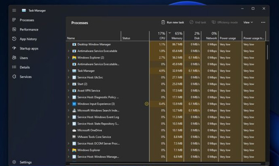Select the Microsoft OneDrive row
This screenshot has height=166, width=279.
(166, 130)
